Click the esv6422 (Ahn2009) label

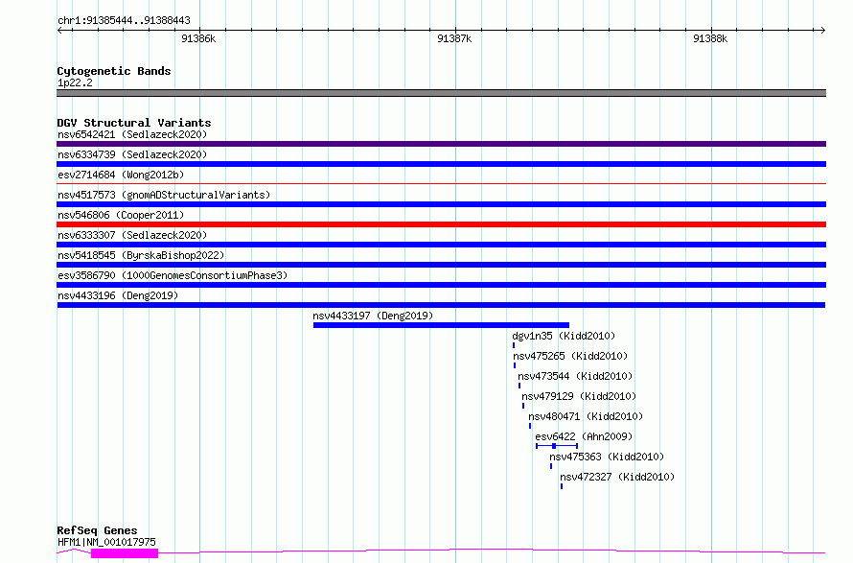tap(584, 436)
